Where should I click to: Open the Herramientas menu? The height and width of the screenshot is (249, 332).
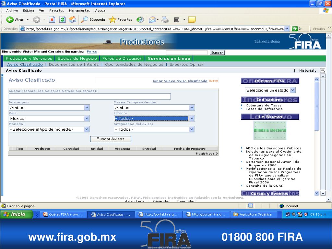point(79,10)
